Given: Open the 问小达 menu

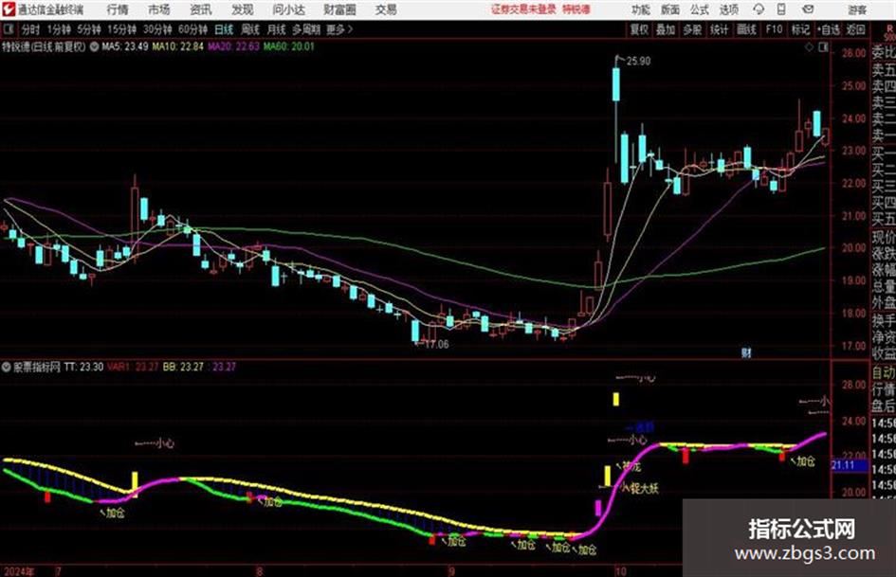Looking at the screenshot, I should coord(288,9).
